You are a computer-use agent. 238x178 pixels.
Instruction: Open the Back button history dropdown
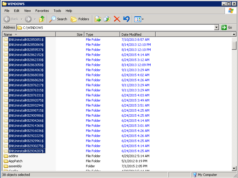click(22, 19)
